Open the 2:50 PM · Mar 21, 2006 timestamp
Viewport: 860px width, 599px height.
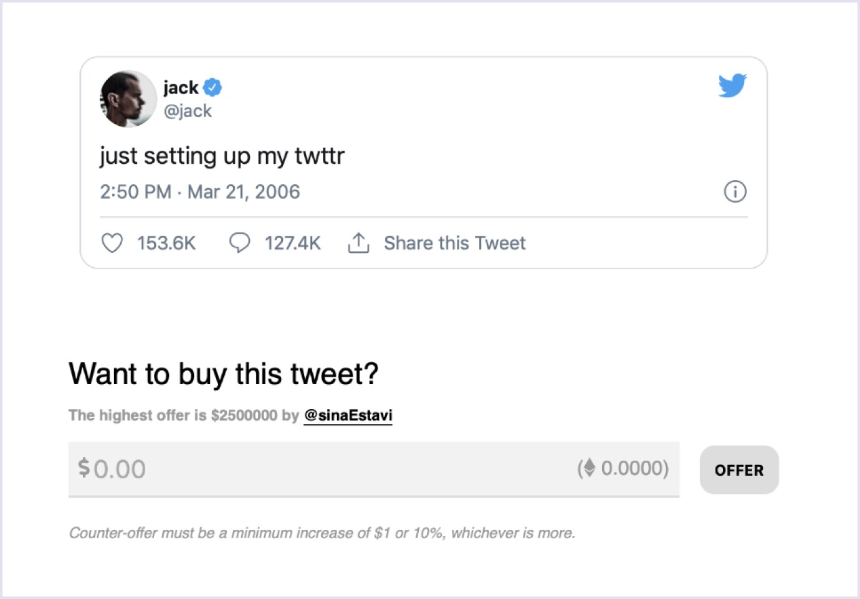pyautogui.click(x=200, y=192)
